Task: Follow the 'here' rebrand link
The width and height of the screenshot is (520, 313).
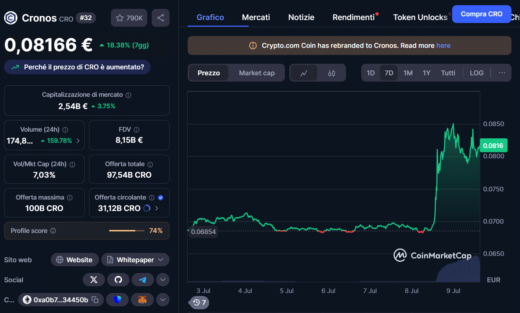Action: click(x=443, y=46)
